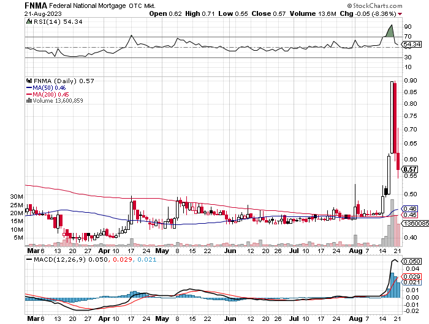Click the 15M volume axis label

pos(17,221)
